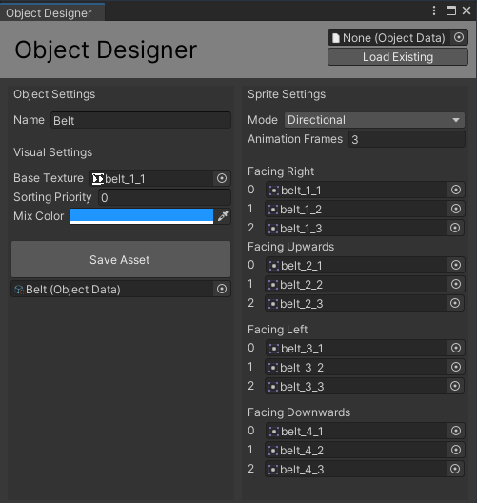Focus the Name field containing Belt
This screenshot has height=503, width=477.
tap(140, 120)
